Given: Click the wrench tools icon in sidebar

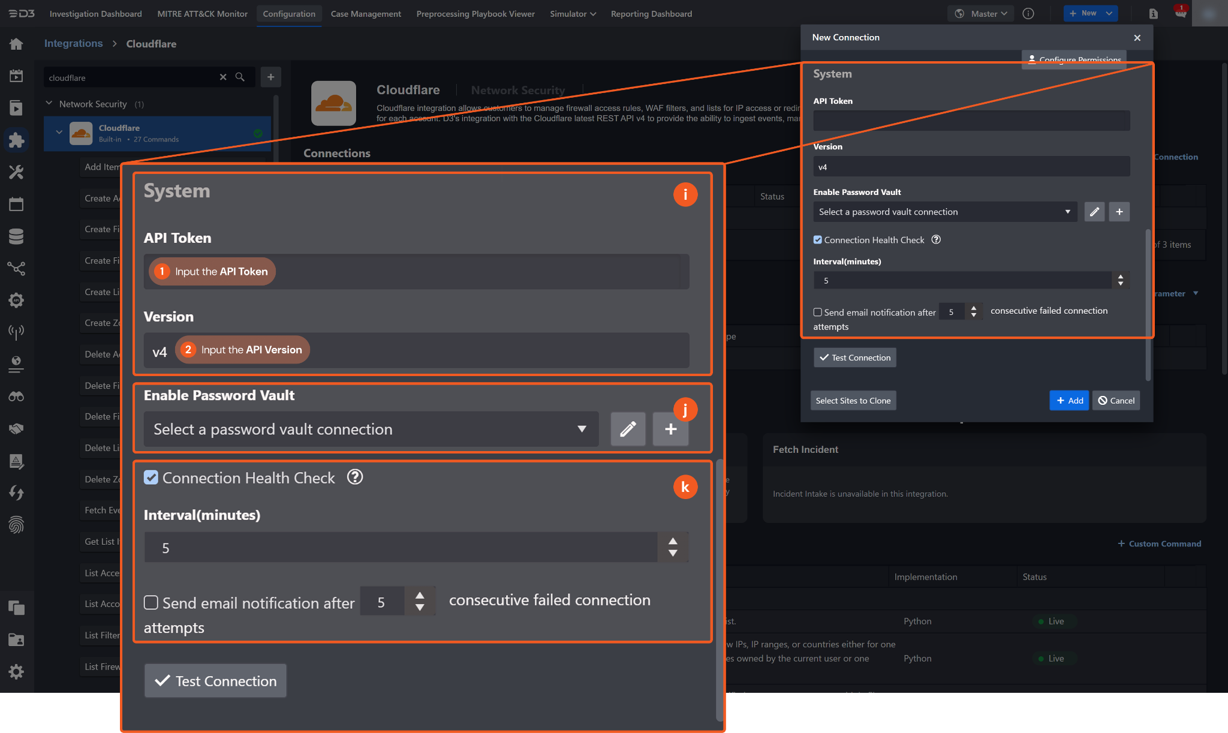Looking at the screenshot, I should point(16,173).
